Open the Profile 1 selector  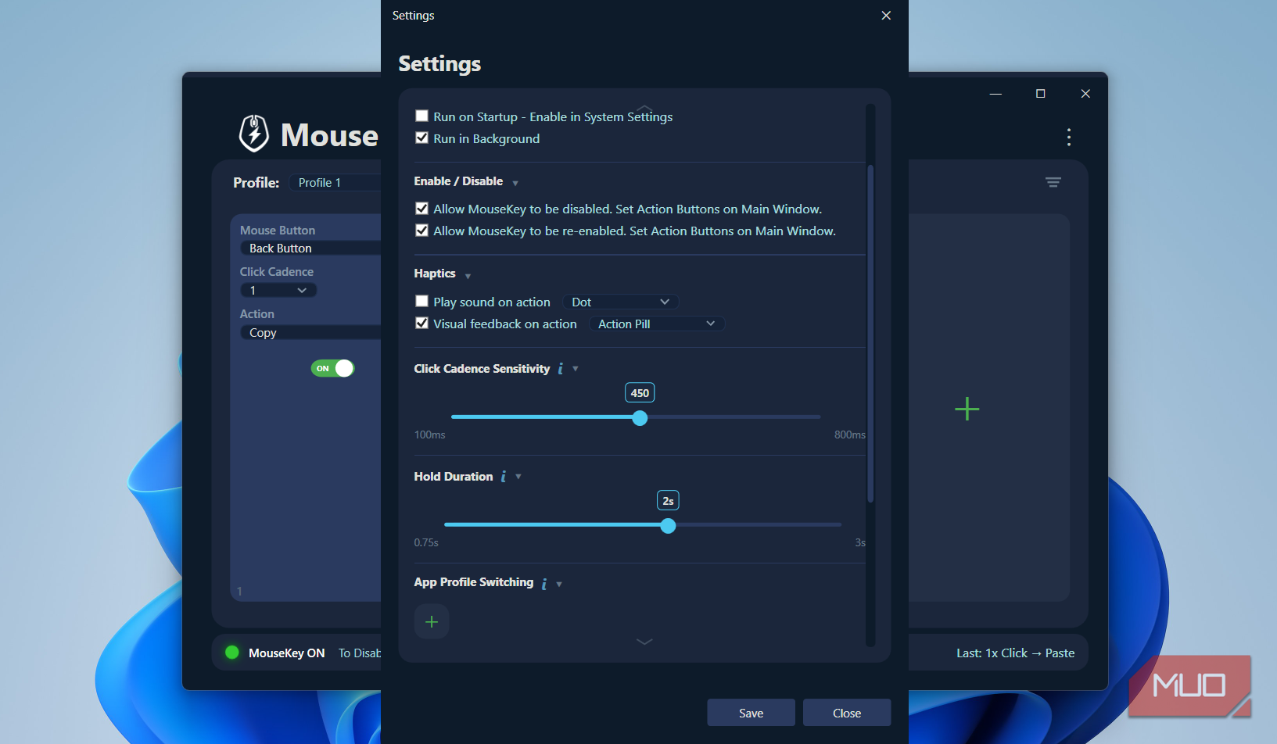pyautogui.click(x=335, y=182)
